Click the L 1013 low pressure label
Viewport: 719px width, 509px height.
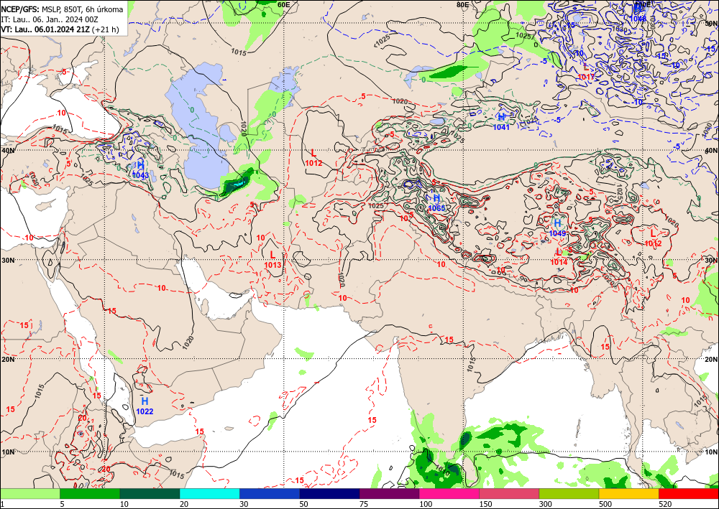pos(273,260)
